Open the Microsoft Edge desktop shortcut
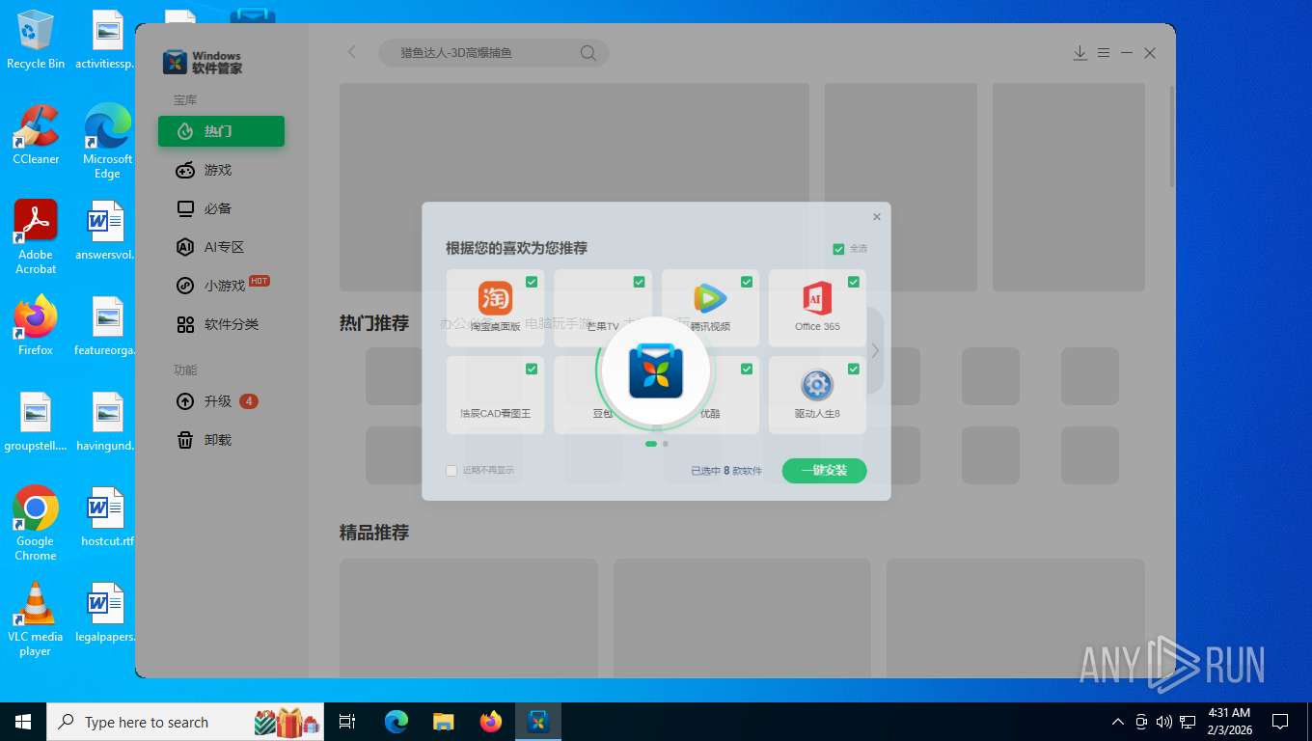The image size is (1312, 741). pos(107,141)
